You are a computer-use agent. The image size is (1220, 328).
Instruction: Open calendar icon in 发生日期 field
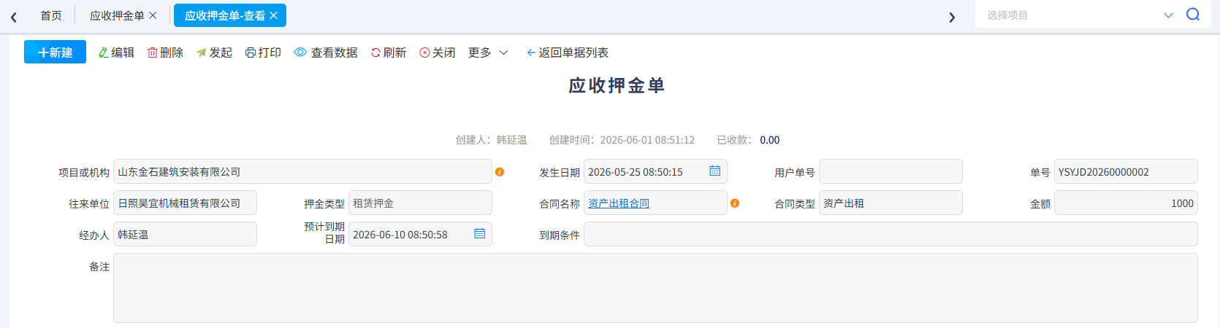[715, 171]
